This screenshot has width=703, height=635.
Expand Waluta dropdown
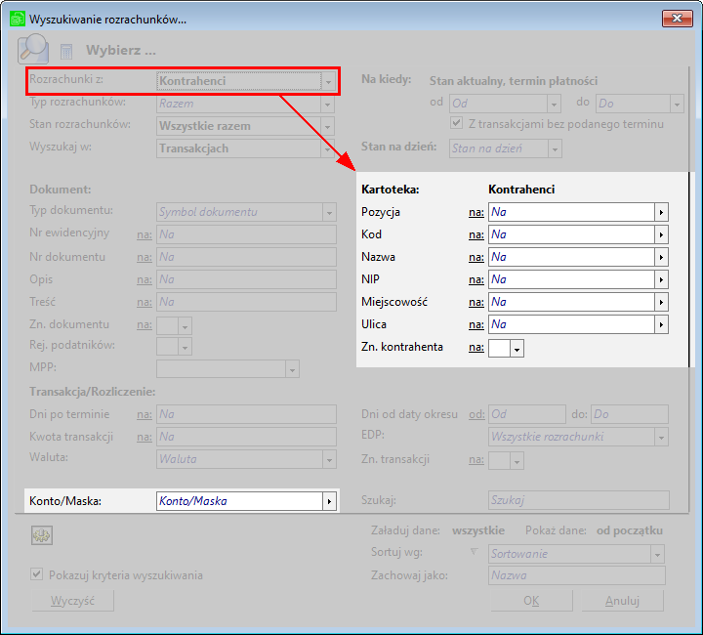(329, 460)
